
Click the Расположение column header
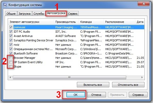coord(120,22)
